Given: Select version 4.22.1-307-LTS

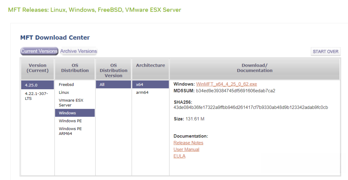Looking at the screenshot, I should (x=37, y=96).
